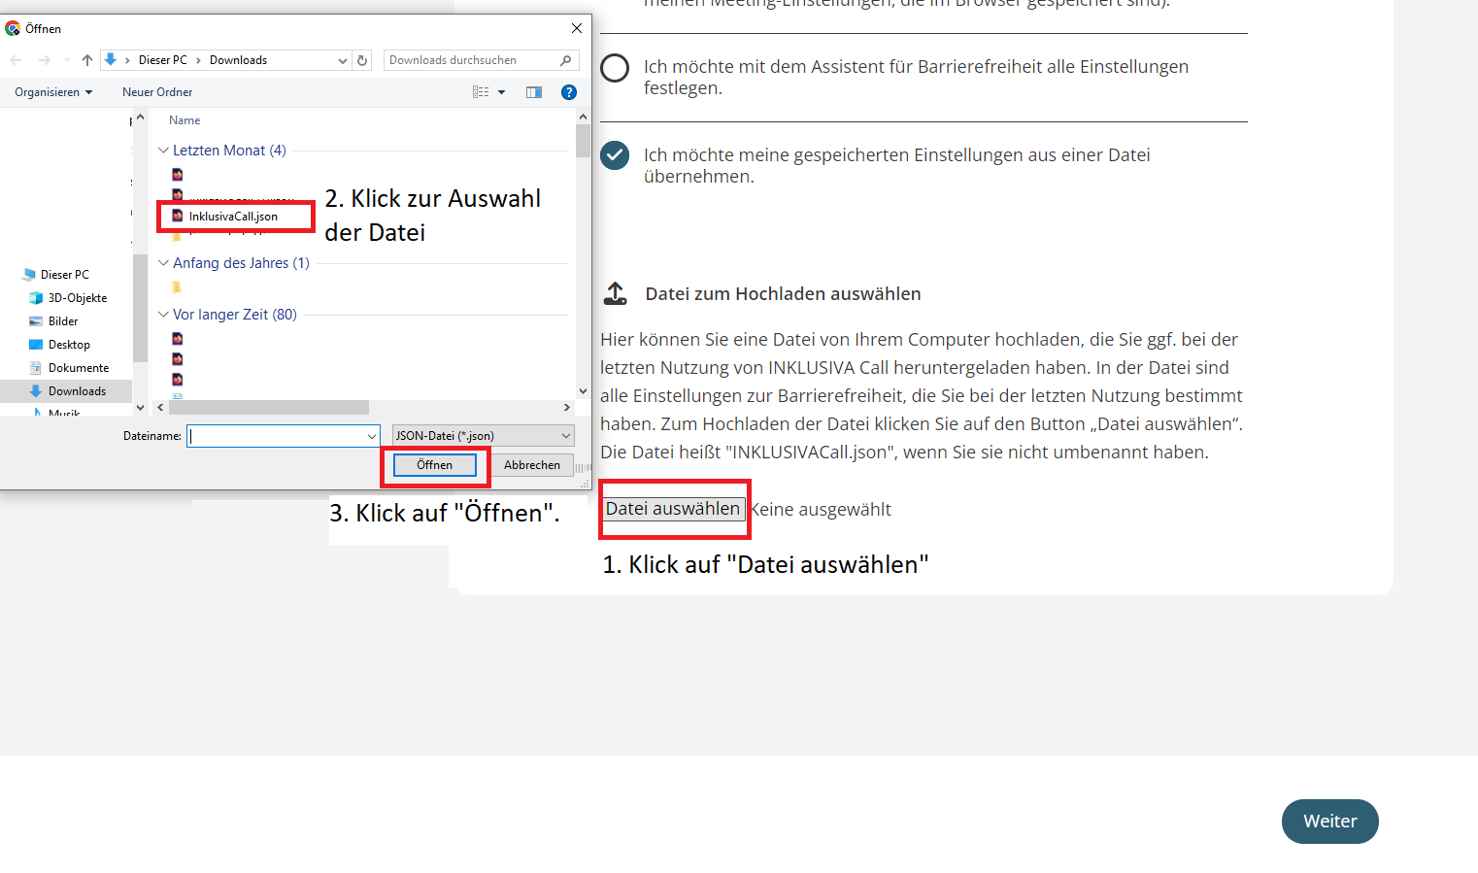Click the forward arrow in the Öffnen dialog
The image size is (1478, 873).
pyautogui.click(x=45, y=60)
